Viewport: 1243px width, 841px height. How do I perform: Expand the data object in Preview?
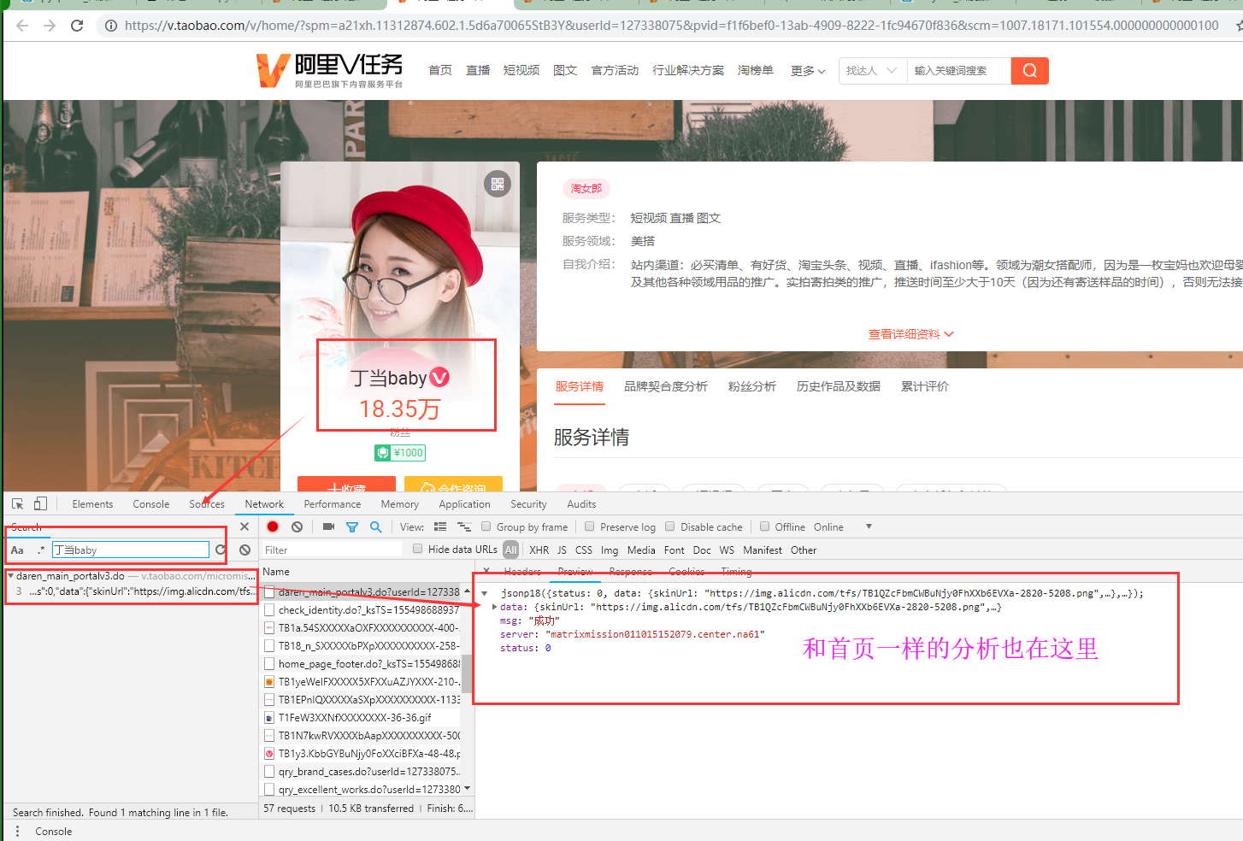point(495,607)
